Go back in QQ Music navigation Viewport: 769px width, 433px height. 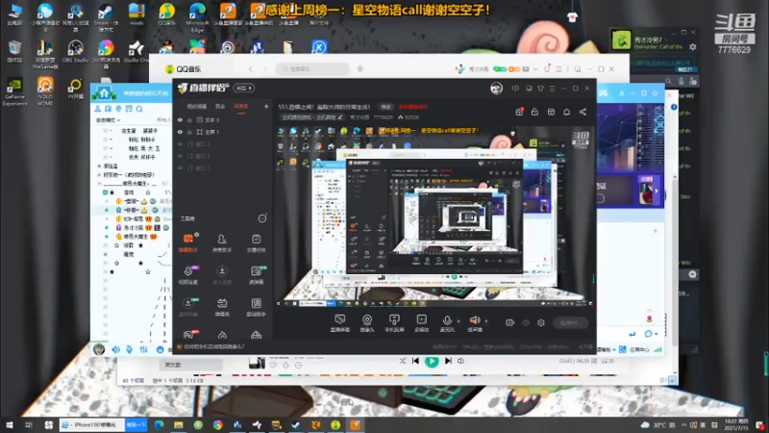pos(250,69)
